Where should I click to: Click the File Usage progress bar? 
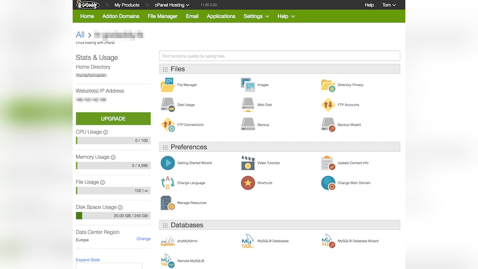point(113,191)
